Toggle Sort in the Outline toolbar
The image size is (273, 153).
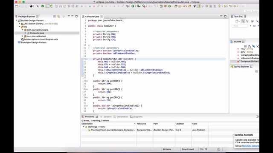(x=250, y=46)
